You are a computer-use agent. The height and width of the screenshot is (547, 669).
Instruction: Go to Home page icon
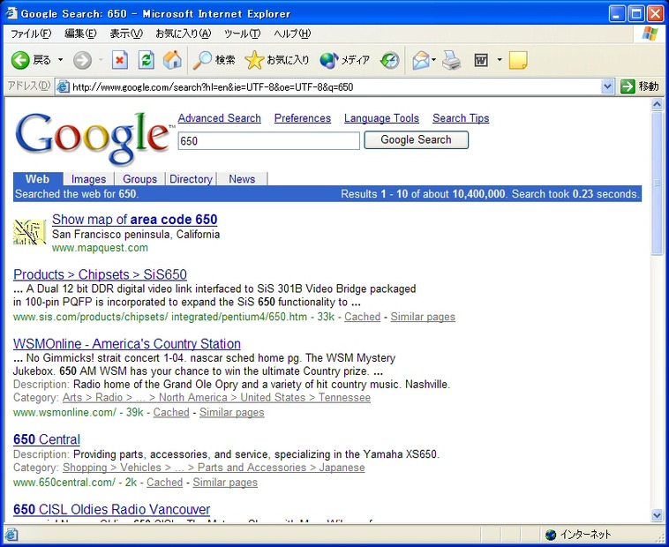(172, 60)
